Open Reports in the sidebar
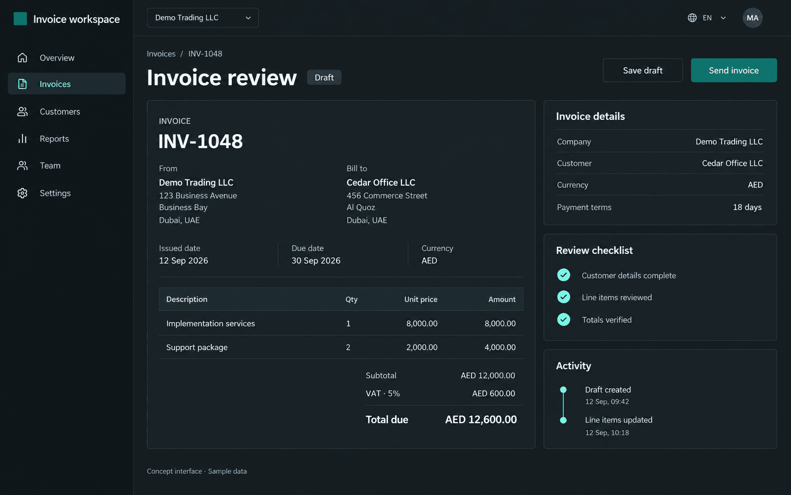Image resolution: width=791 pixels, height=495 pixels. 67,139
